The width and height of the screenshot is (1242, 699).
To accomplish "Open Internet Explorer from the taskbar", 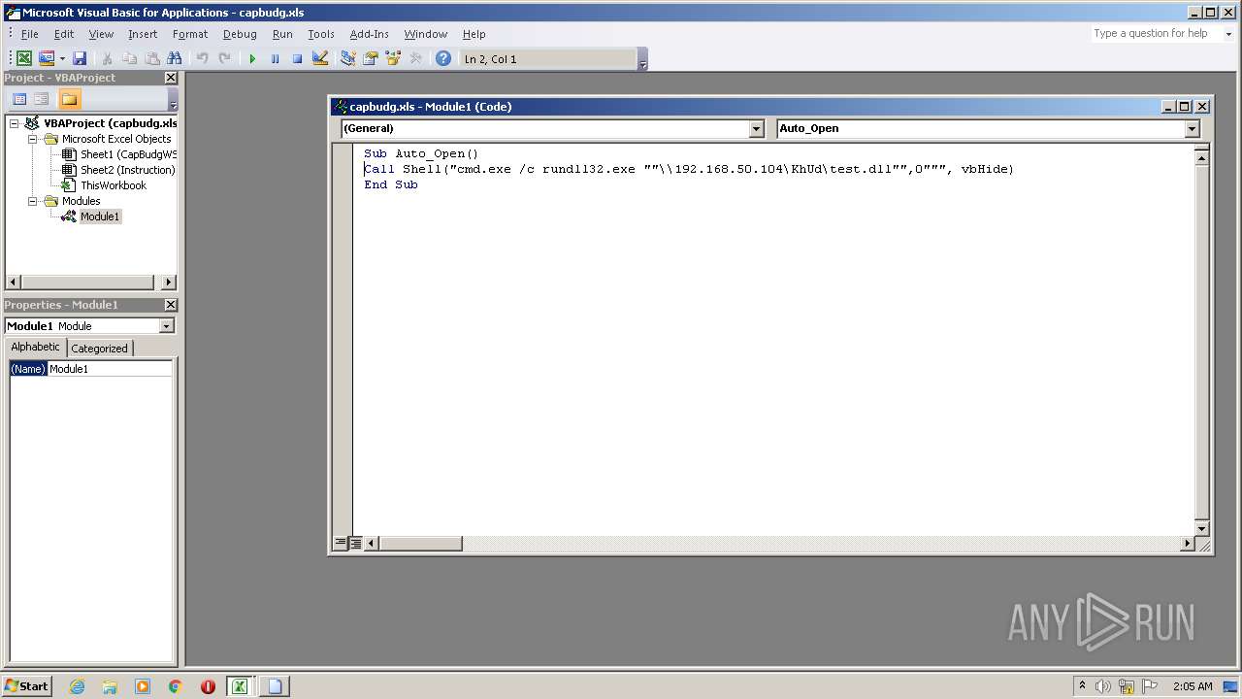I will tap(77, 686).
